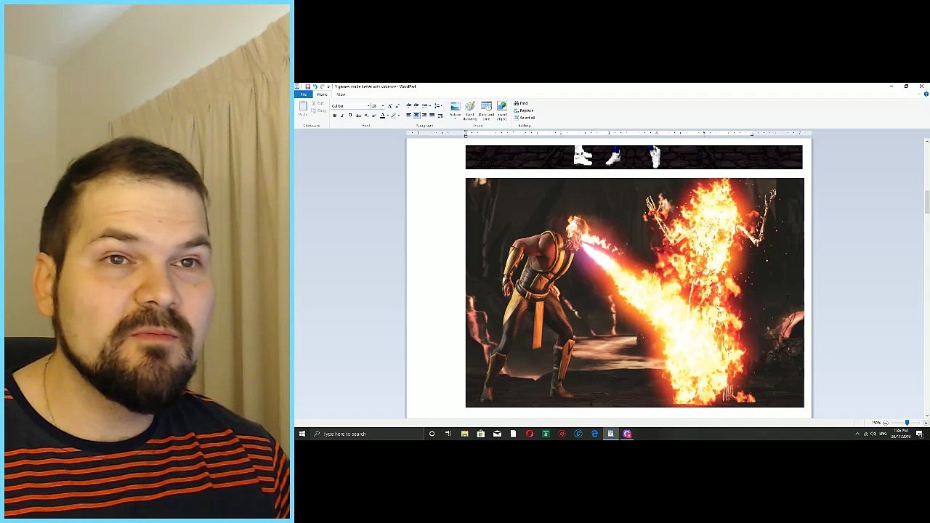The height and width of the screenshot is (523, 930).
Task: Start a bulleted list with the bullets icon
Action: (x=424, y=105)
